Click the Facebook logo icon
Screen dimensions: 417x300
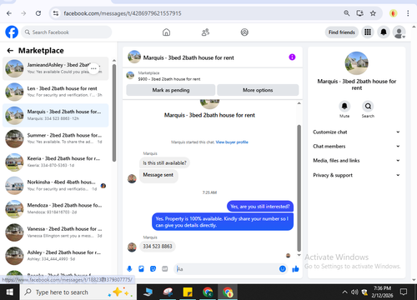click(12, 32)
